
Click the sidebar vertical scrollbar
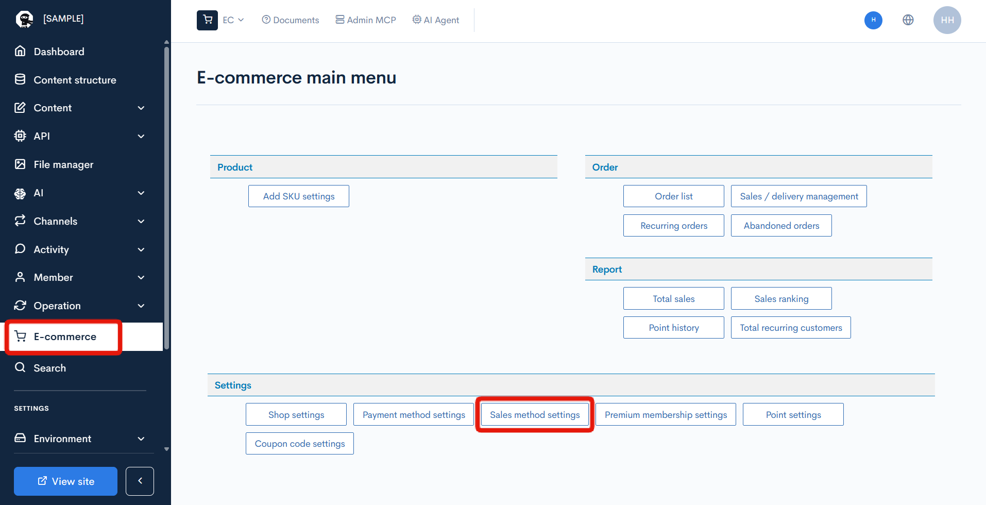click(x=166, y=198)
